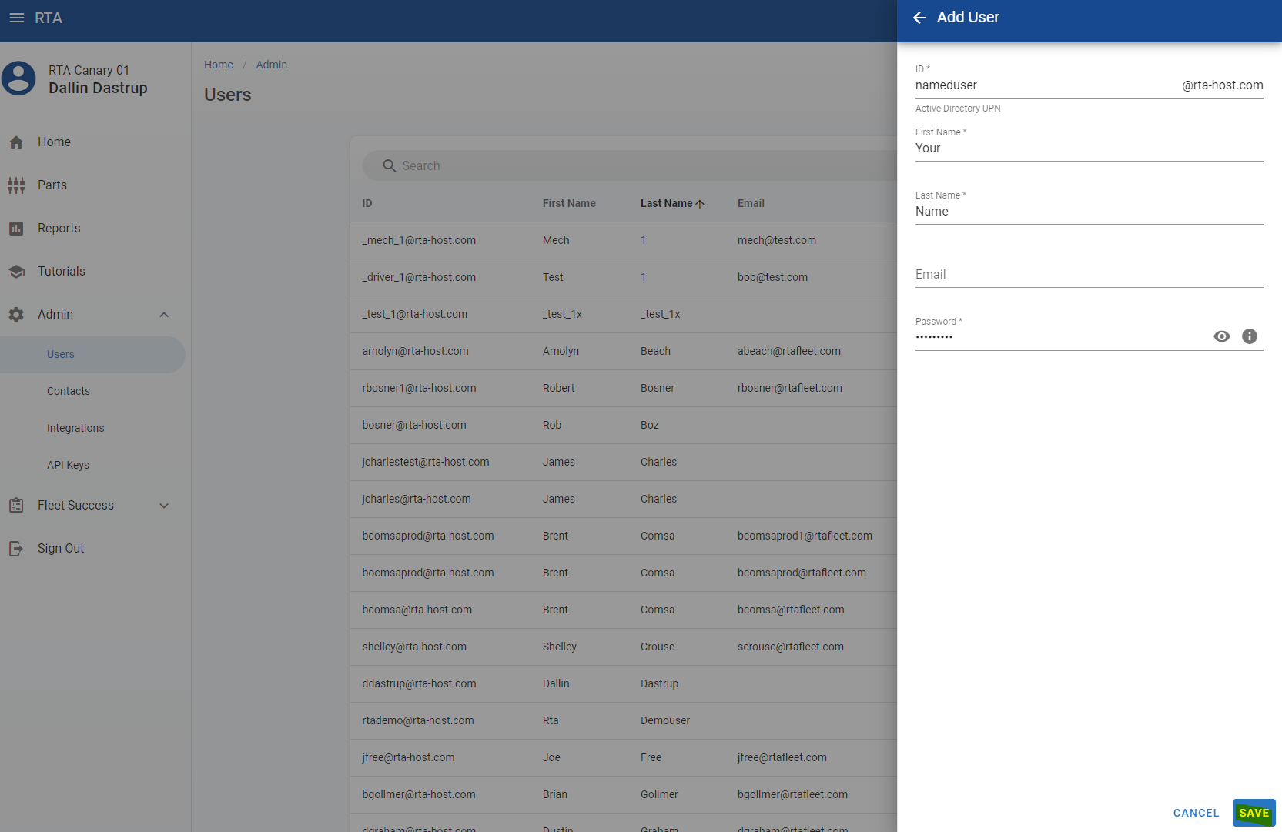Open API Keys admin page
The height and width of the screenshot is (832, 1282).
coord(68,465)
